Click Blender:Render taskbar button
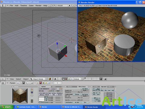Screen dimensions: 145x109 pos(94,107)
